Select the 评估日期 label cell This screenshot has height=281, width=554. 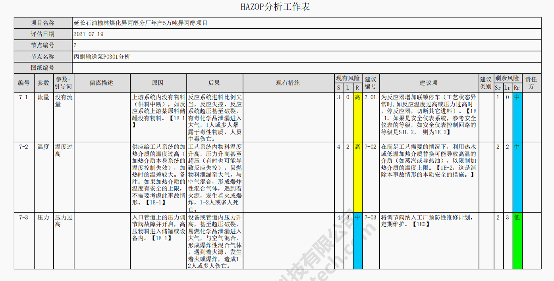43,34
